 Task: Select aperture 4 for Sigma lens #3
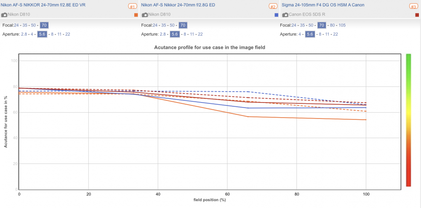pos(300,34)
